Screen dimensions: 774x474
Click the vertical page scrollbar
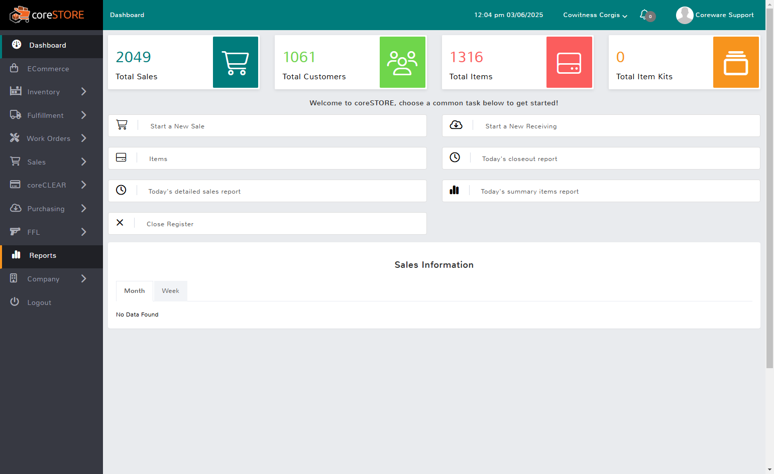(769, 188)
